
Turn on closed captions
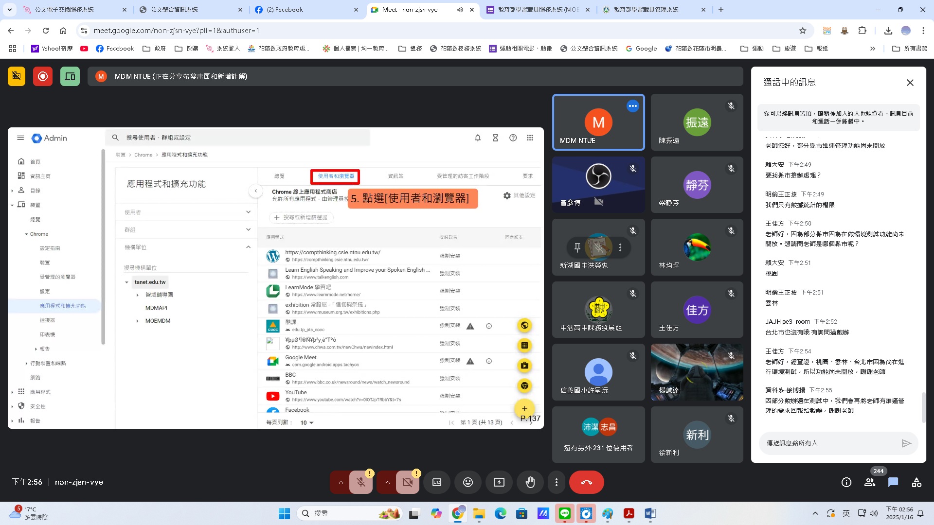pyautogui.click(x=437, y=482)
